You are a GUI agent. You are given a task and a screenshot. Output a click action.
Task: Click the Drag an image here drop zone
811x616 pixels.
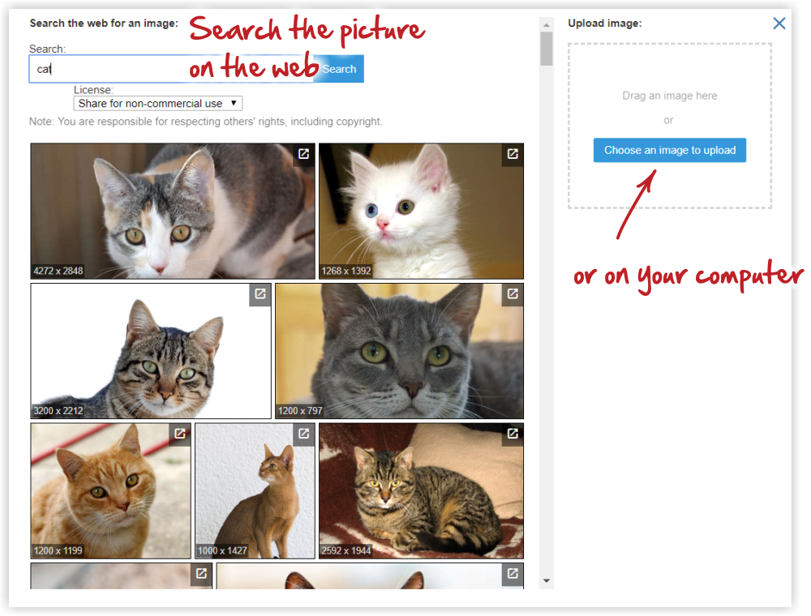[x=670, y=126]
